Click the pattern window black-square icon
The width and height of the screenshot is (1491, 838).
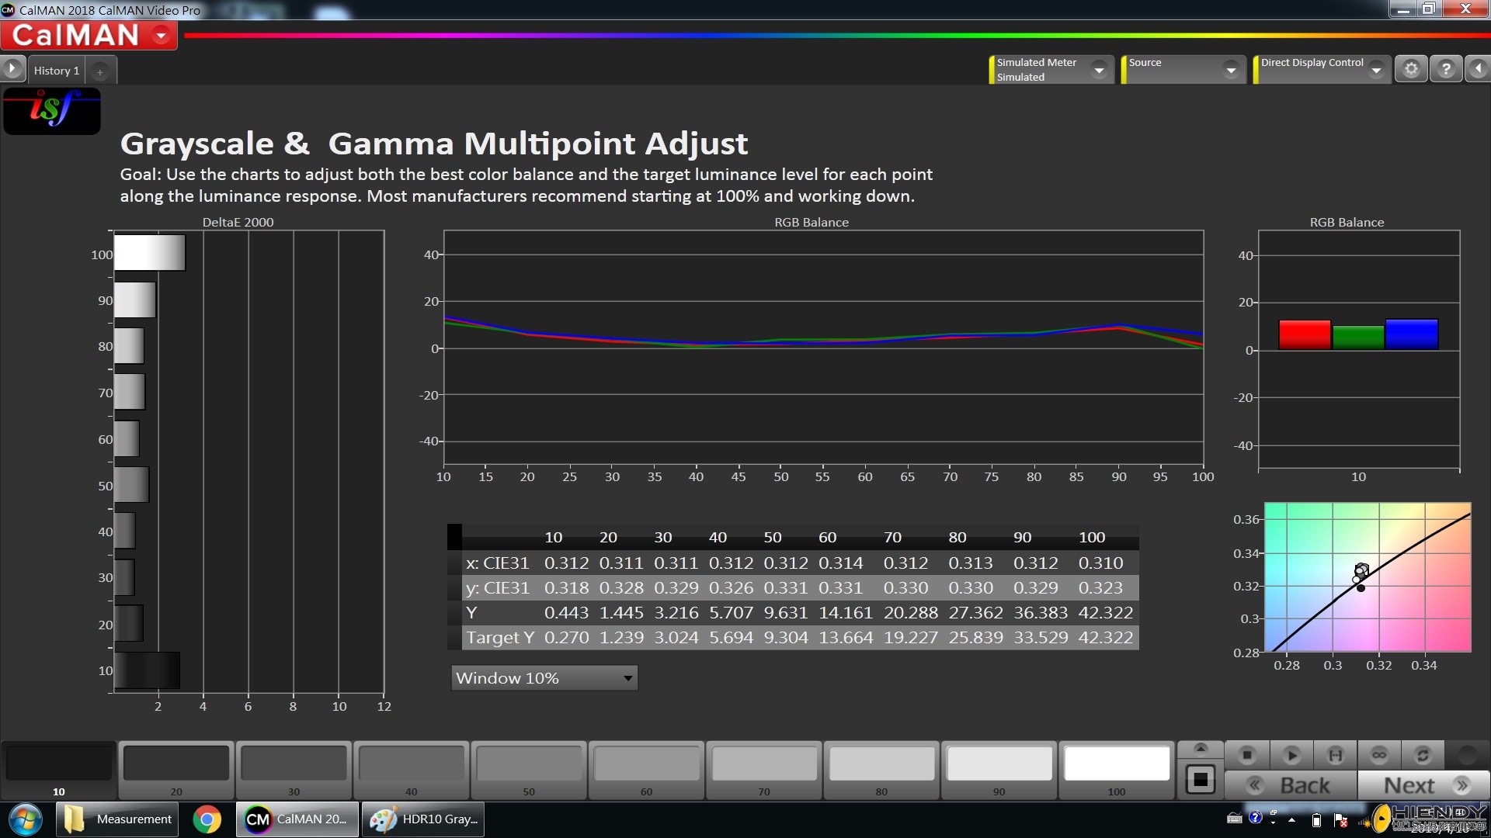click(1200, 780)
